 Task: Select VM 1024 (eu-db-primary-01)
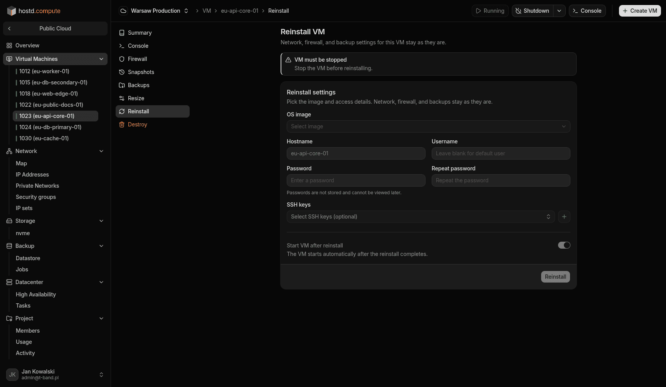[55, 127]
